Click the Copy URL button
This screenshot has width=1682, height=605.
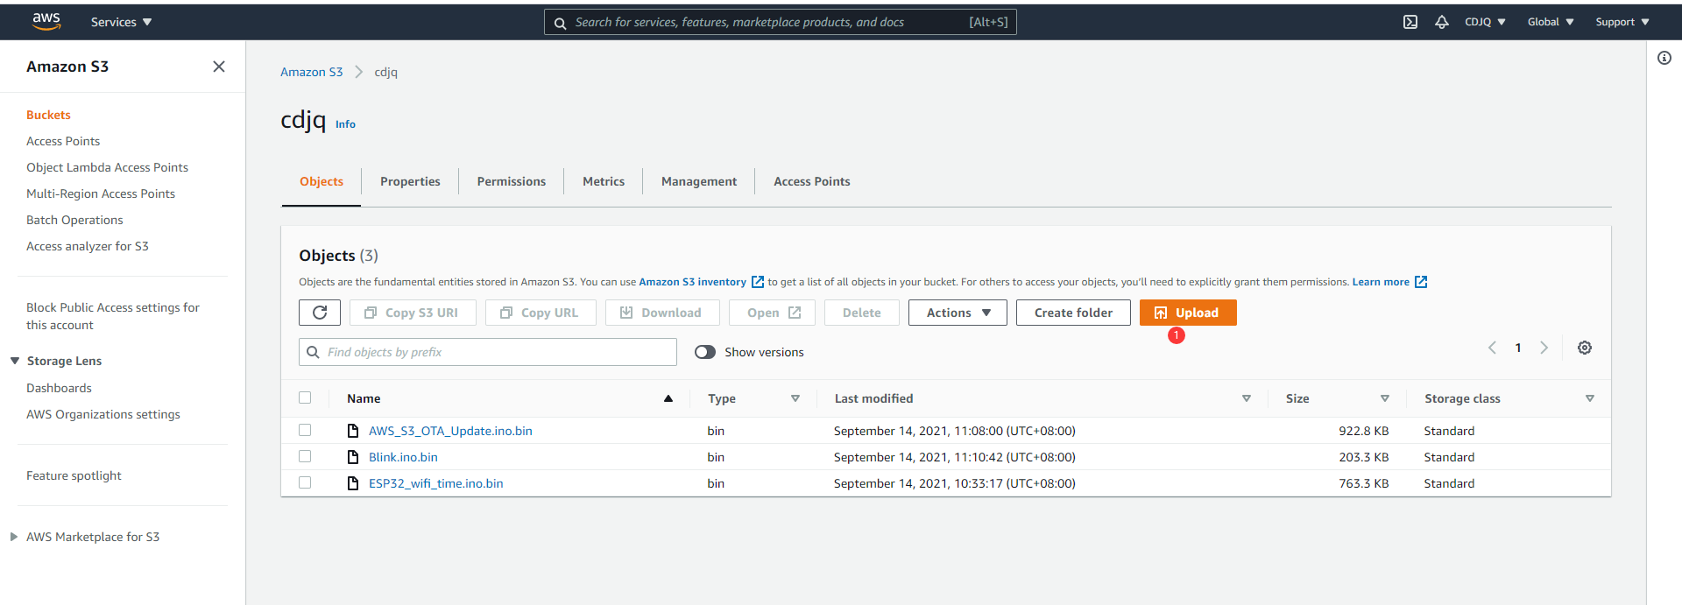[541, 313]
